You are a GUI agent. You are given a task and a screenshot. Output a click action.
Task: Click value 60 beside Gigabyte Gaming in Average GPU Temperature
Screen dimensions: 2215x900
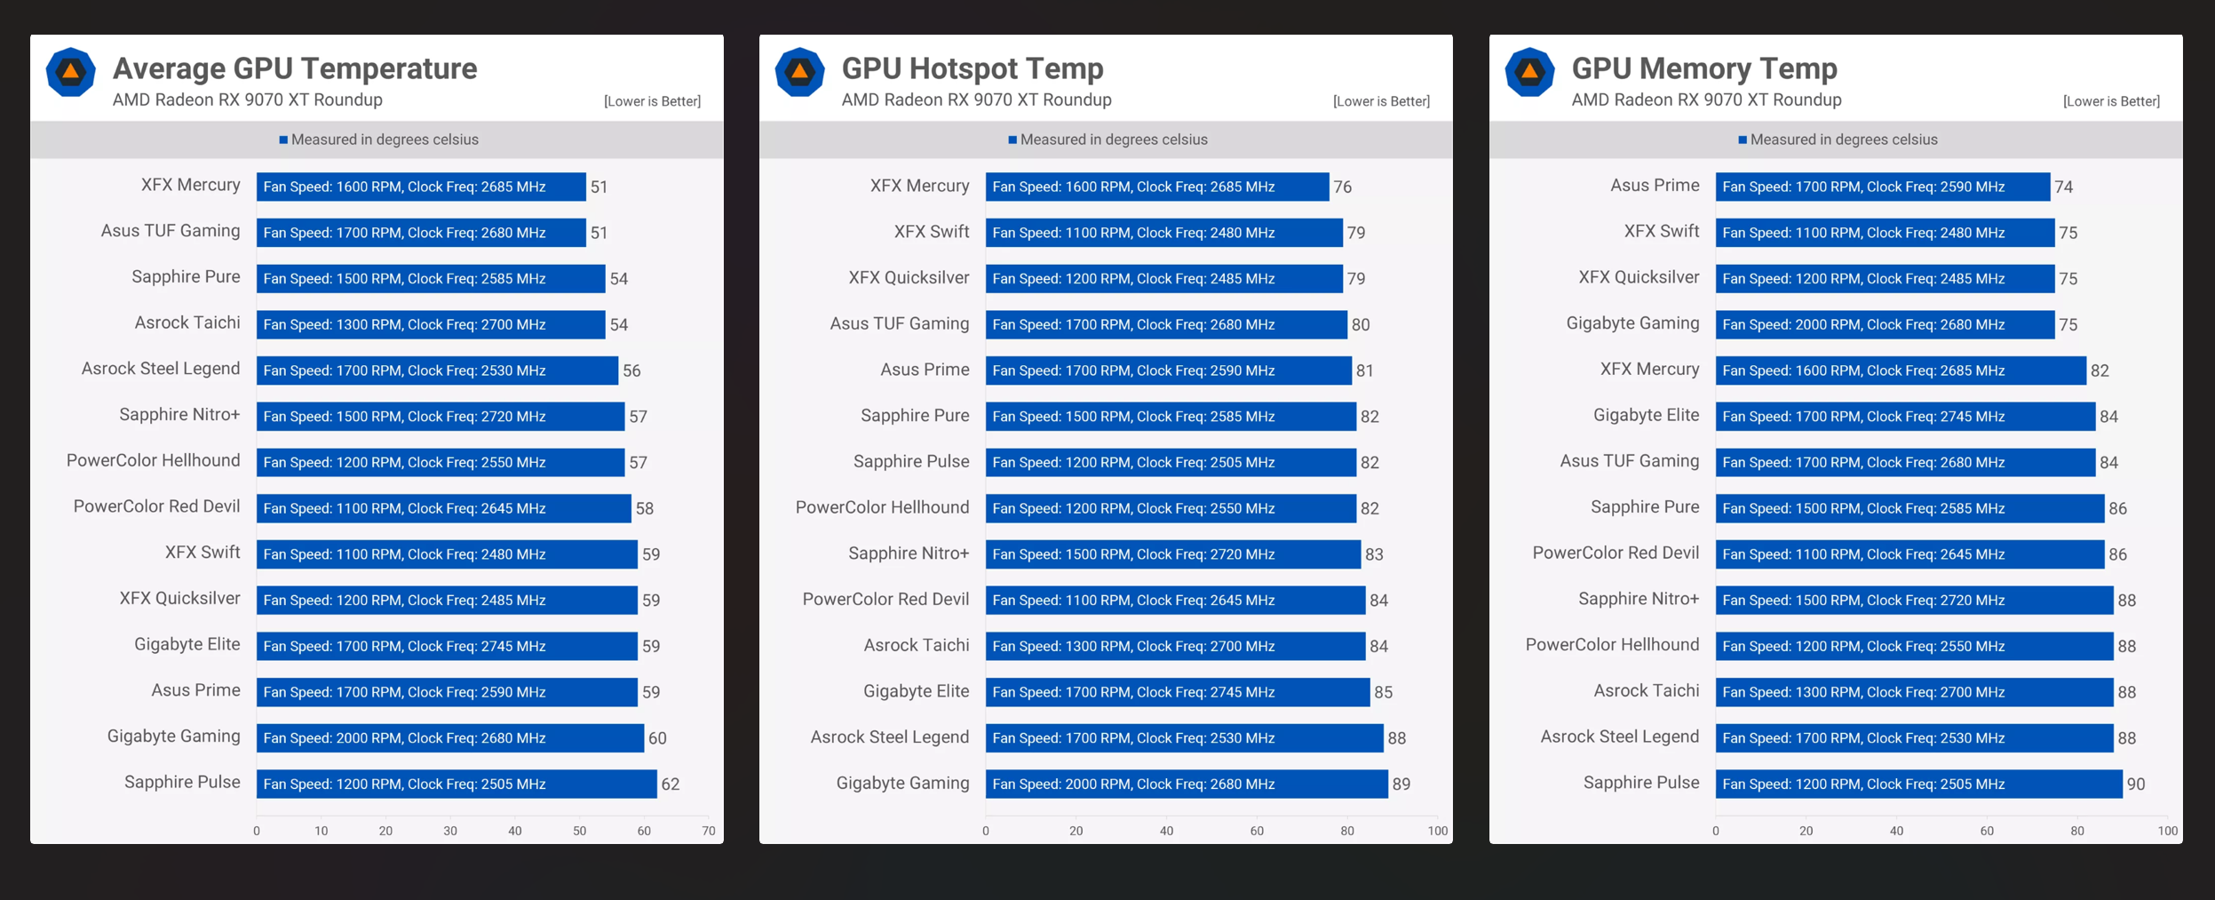point(657,738)
